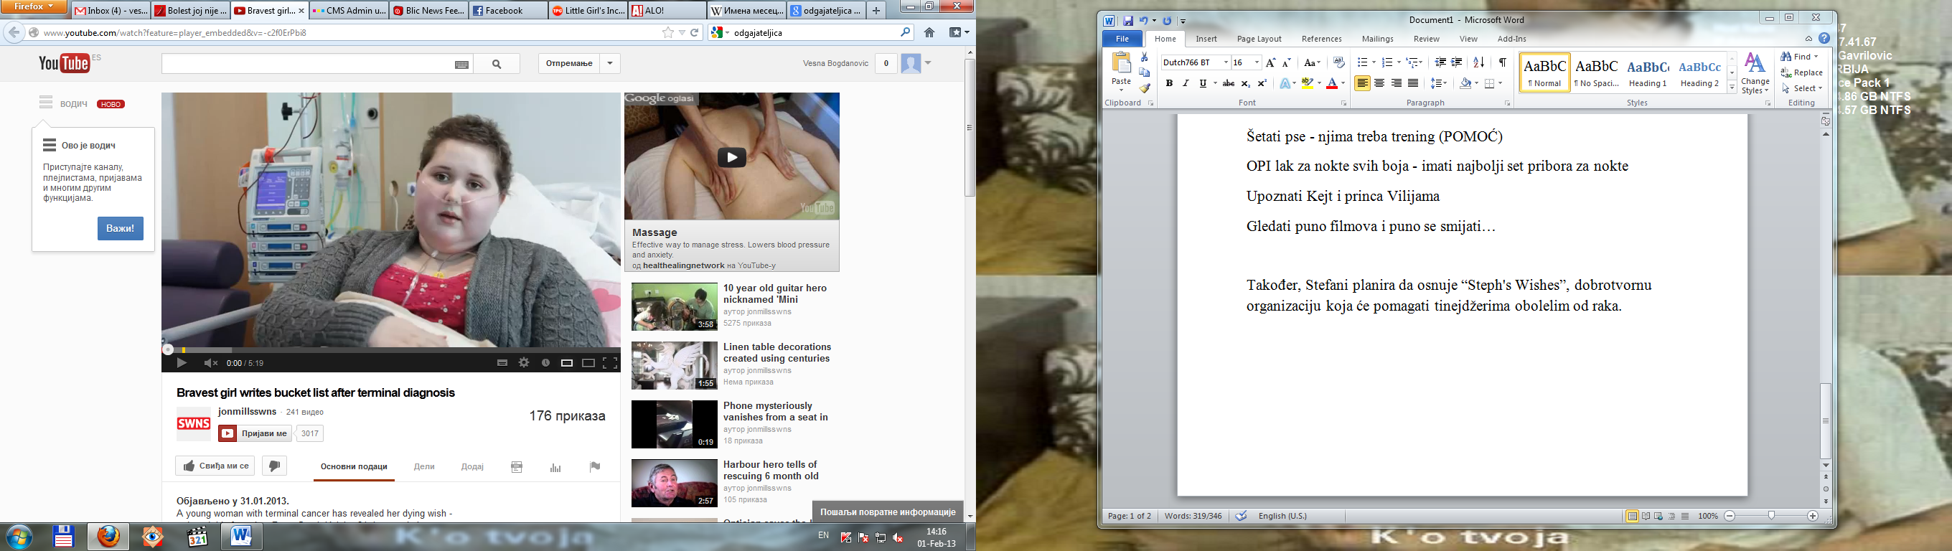Toggle Bold formatting in Word
The height and width of the screenshot is (551, 1952).
click(1169, 83)
